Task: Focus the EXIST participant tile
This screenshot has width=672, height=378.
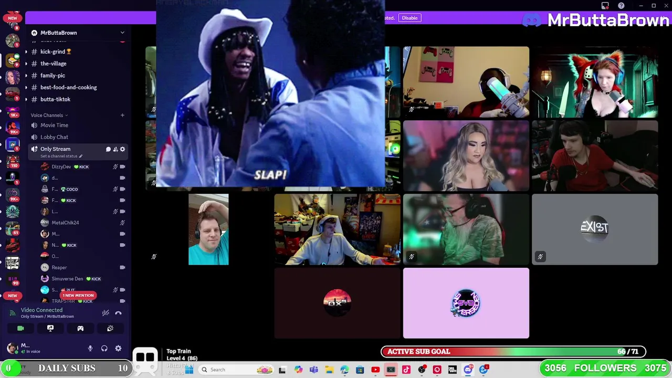Action: tap(595, 229)
